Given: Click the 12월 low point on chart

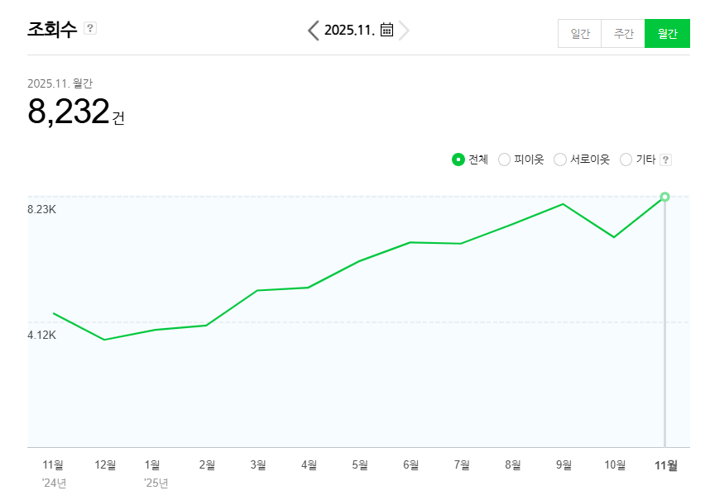Looking at the screenshot, I should [x=104, y=340].
